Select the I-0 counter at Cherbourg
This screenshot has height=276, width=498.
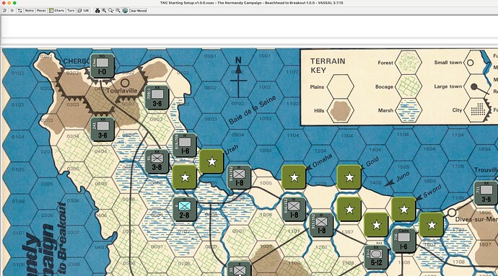coord(102,66)
